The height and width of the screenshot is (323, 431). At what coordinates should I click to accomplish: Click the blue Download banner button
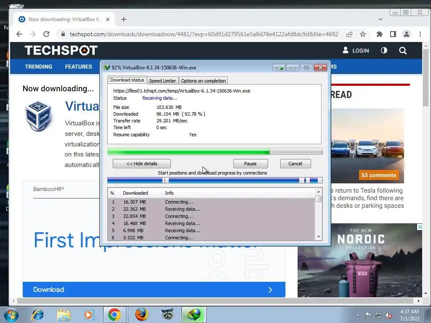coord(154,289)
